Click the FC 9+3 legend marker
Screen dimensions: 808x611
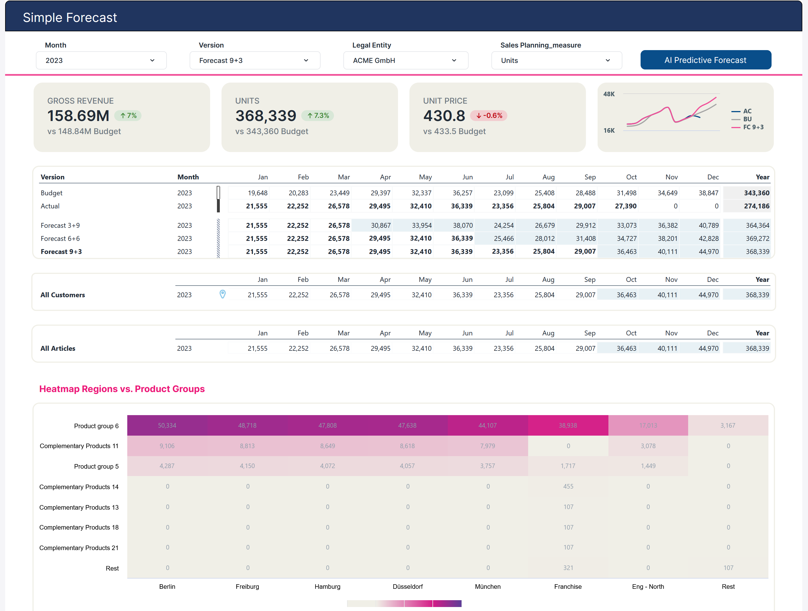point(736,128)
